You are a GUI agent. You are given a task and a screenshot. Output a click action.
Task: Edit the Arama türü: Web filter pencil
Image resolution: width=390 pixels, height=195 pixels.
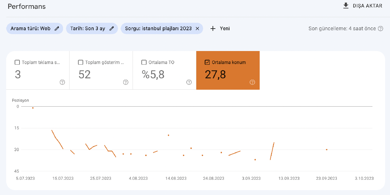click(57, 29)
